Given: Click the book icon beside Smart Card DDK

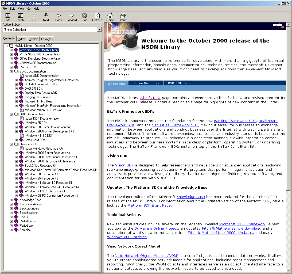Looking at the screenshot, I should coord(21,140).
